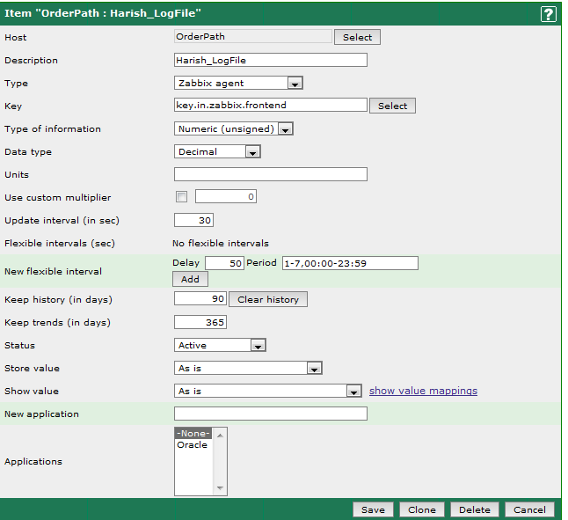This screenshot has width=568, height=520.
Task: Click the help question mark icon
Action: tap(548, 14)
